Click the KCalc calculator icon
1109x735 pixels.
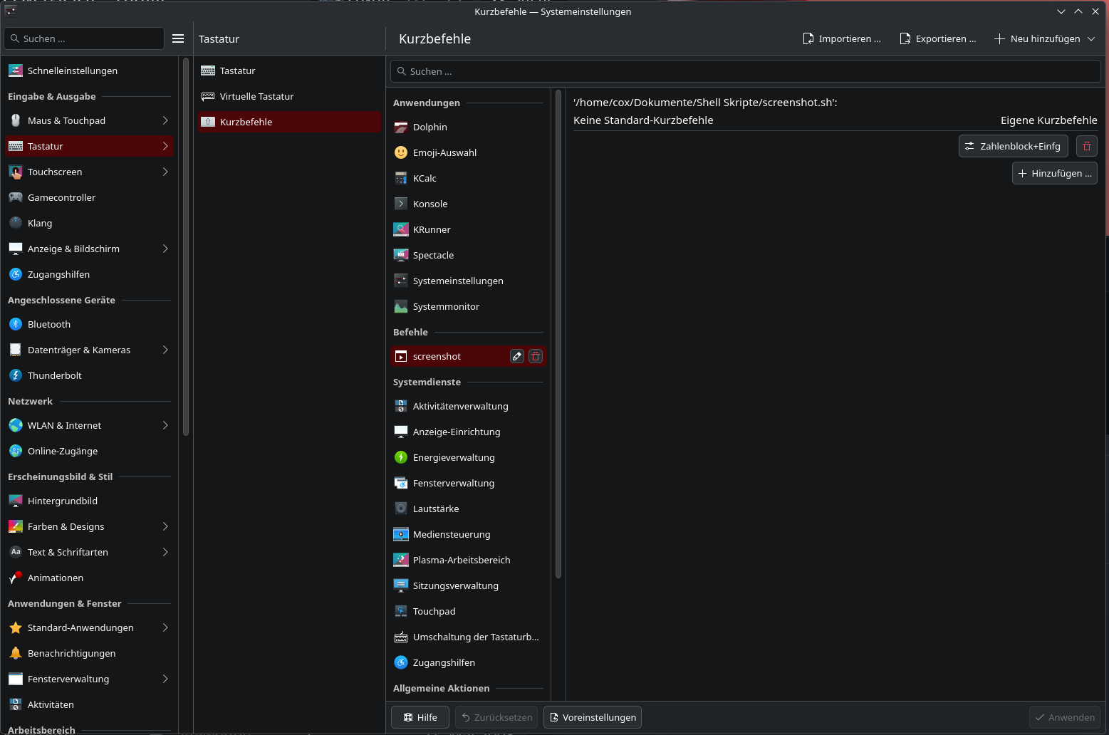tap(401, 178)
